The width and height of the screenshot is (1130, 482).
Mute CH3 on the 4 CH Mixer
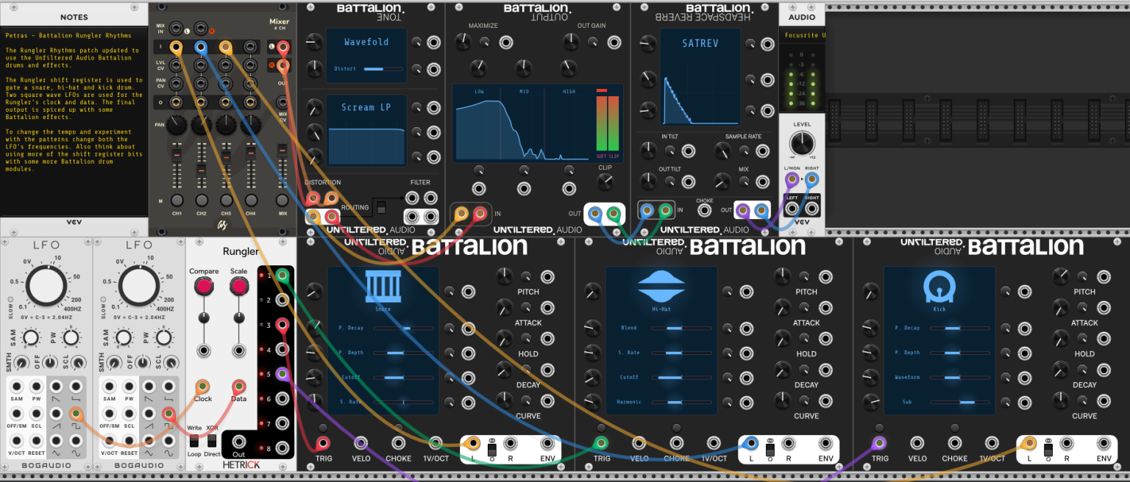point(226,200)
